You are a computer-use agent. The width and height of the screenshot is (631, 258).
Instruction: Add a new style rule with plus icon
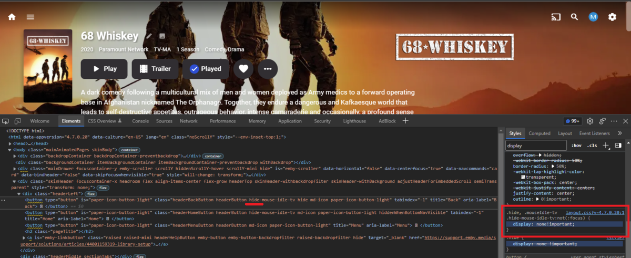606,145
